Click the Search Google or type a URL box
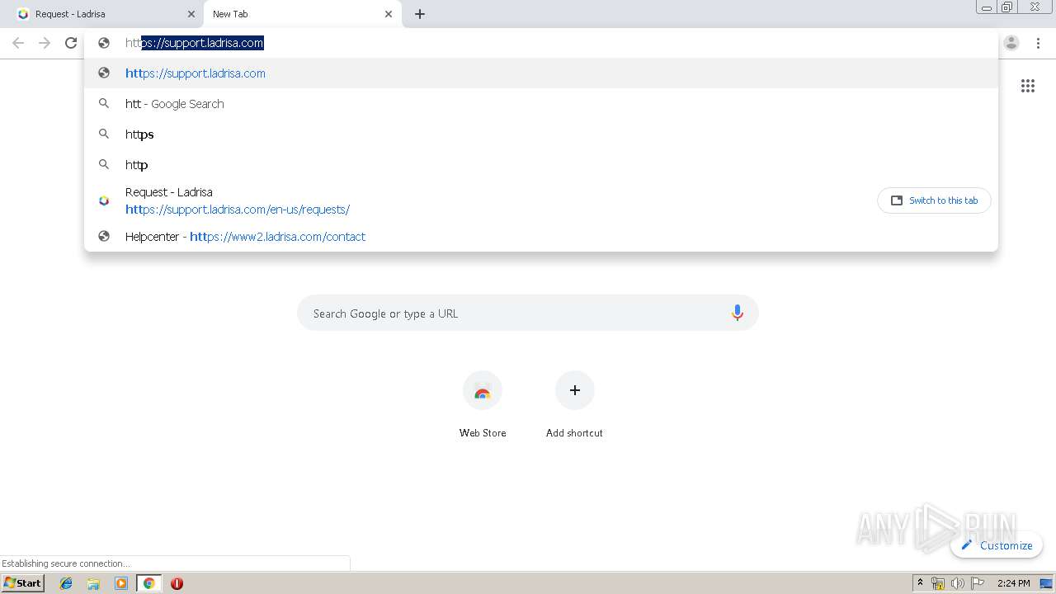The width and height of the screenshot is (1056, 594). pyautogui.click(x=528, y=313)
